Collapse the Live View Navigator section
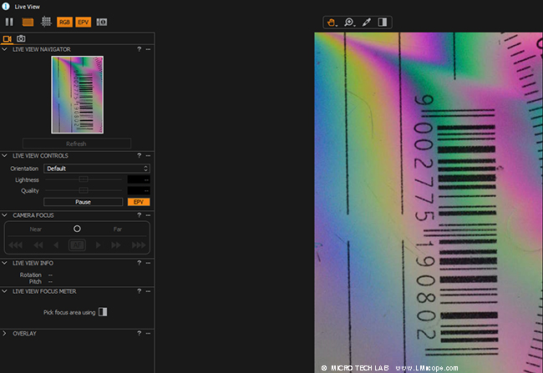The width and height of the screenshot is (543, 373). [4, 49]
